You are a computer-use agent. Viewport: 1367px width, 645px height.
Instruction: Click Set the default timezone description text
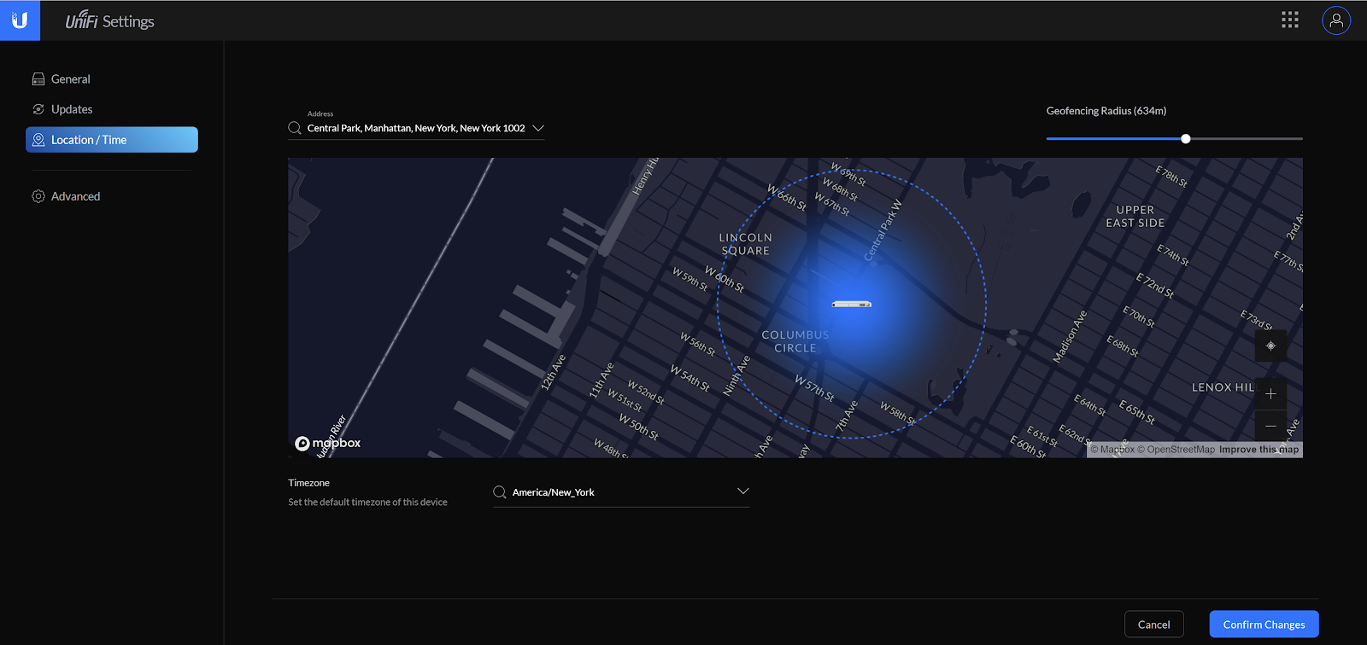pos(367,503)
